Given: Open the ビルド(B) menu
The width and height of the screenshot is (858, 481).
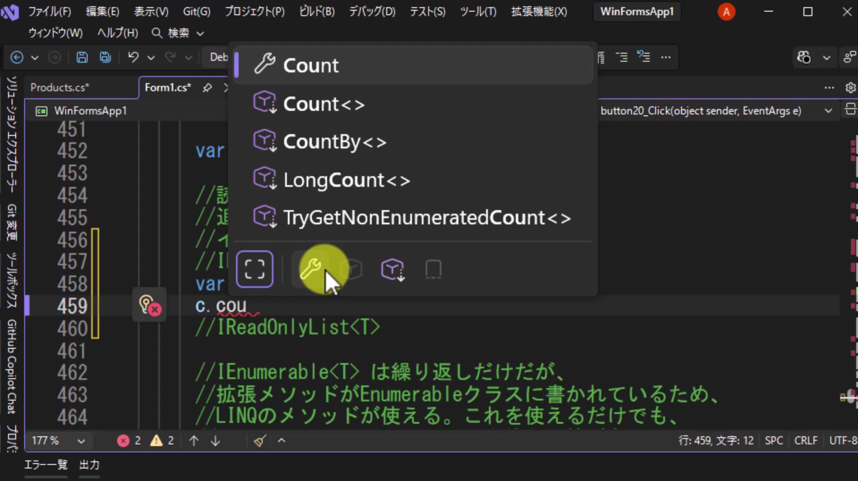Looking at the screenshot, I should click(317, 12).
